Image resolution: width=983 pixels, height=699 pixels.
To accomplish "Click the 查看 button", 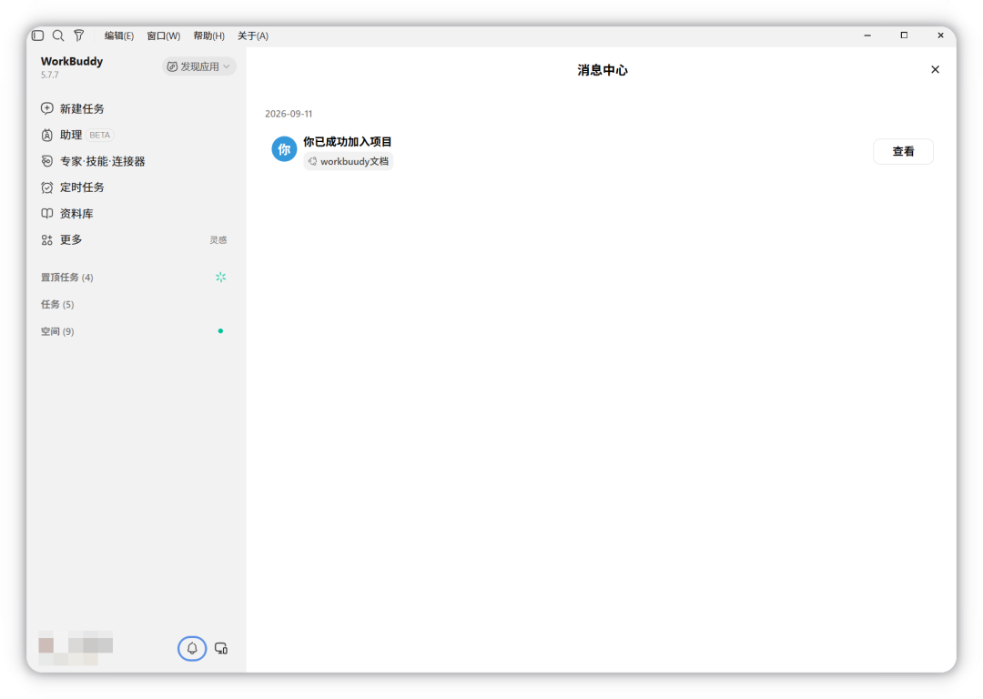I will click(x=903, y=151).
